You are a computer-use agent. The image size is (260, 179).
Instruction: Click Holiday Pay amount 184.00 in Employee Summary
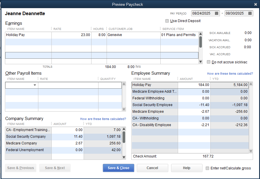click(194, 85)
